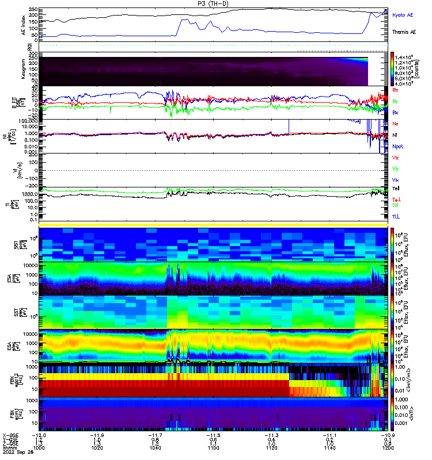Click the 1020 time tick label

(97, 448)
